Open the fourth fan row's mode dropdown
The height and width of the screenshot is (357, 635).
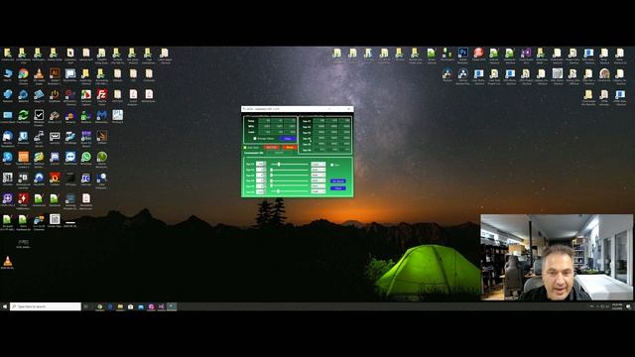(x=318, y=180)
